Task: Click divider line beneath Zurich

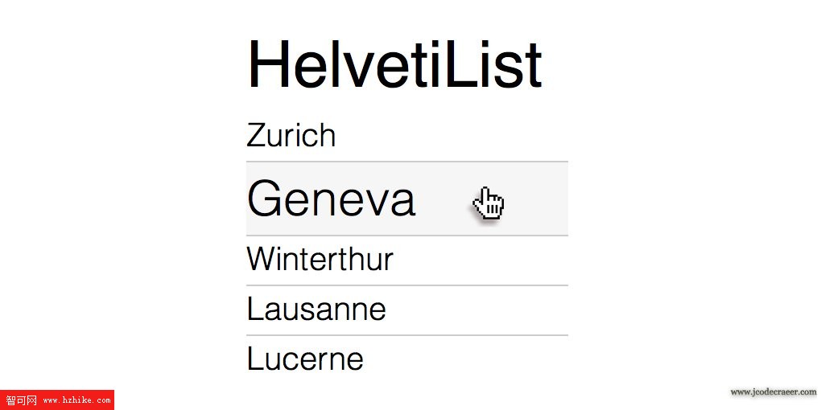Action: 406,162
